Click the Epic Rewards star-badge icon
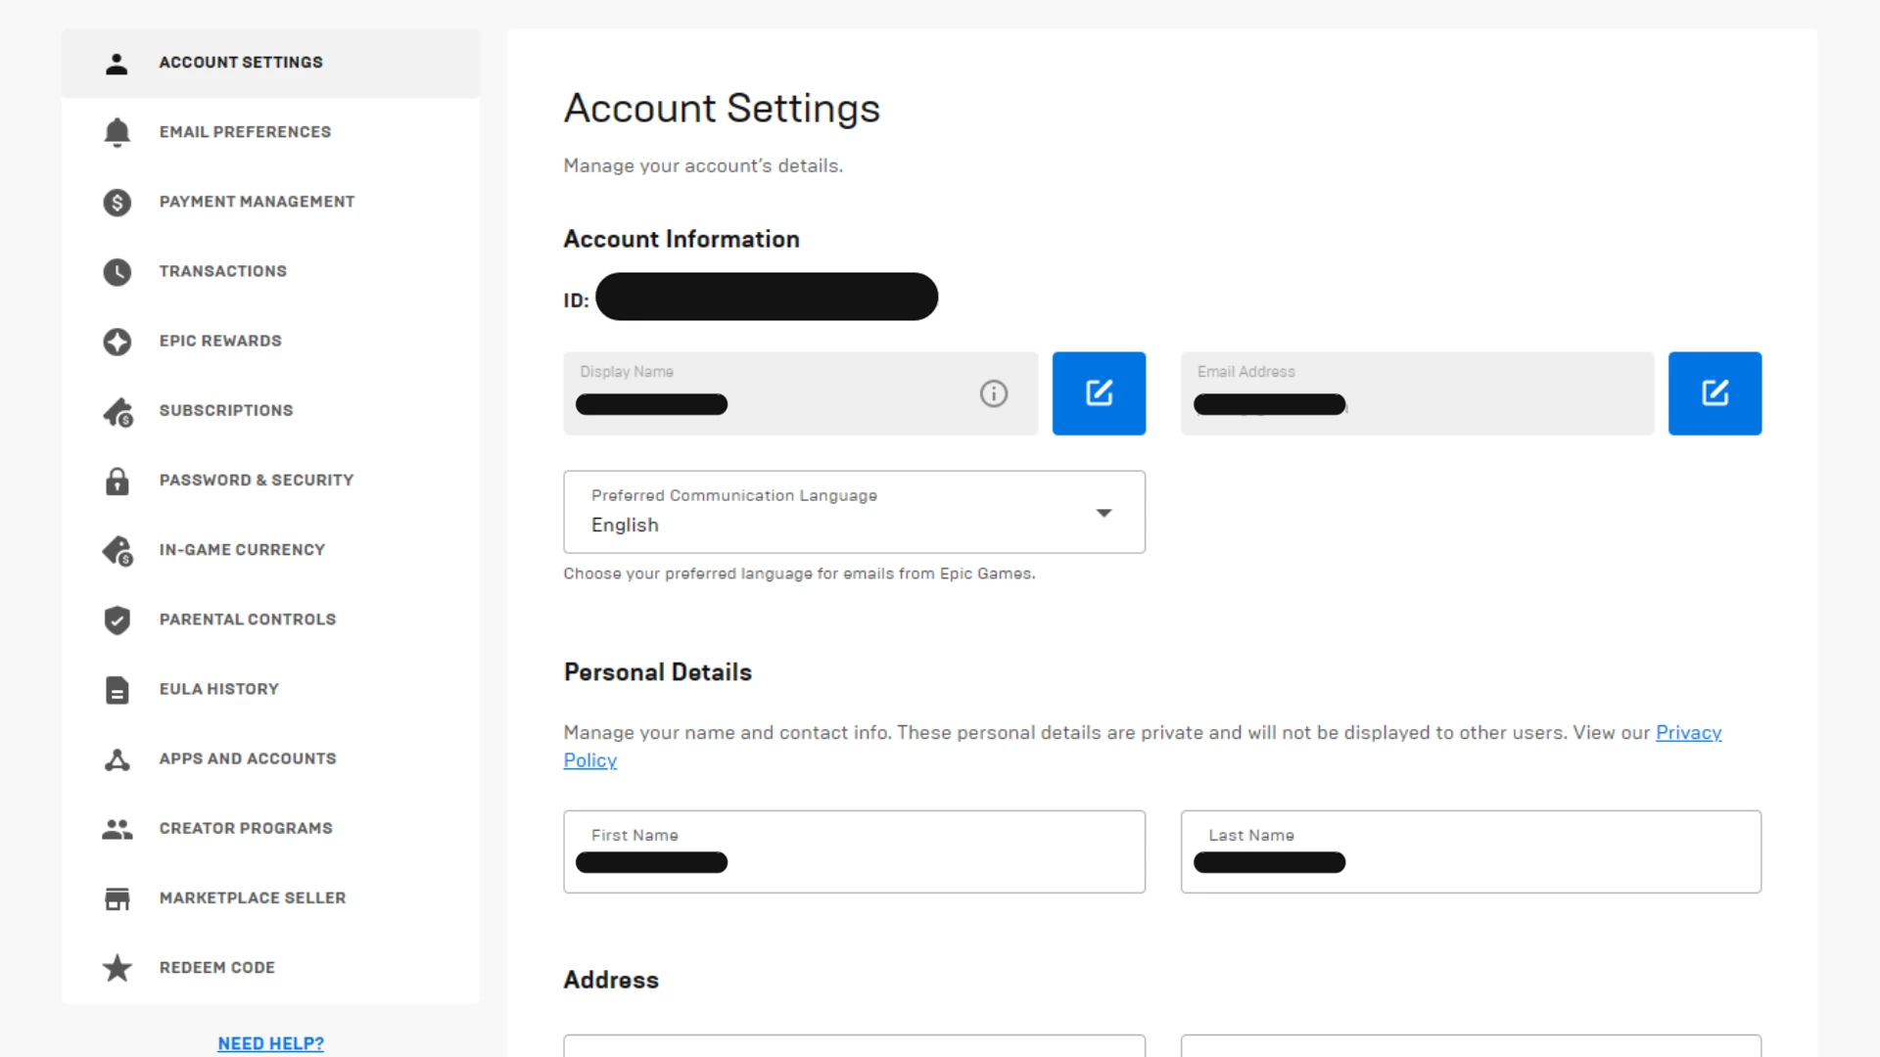 click(x=117, y=341)
